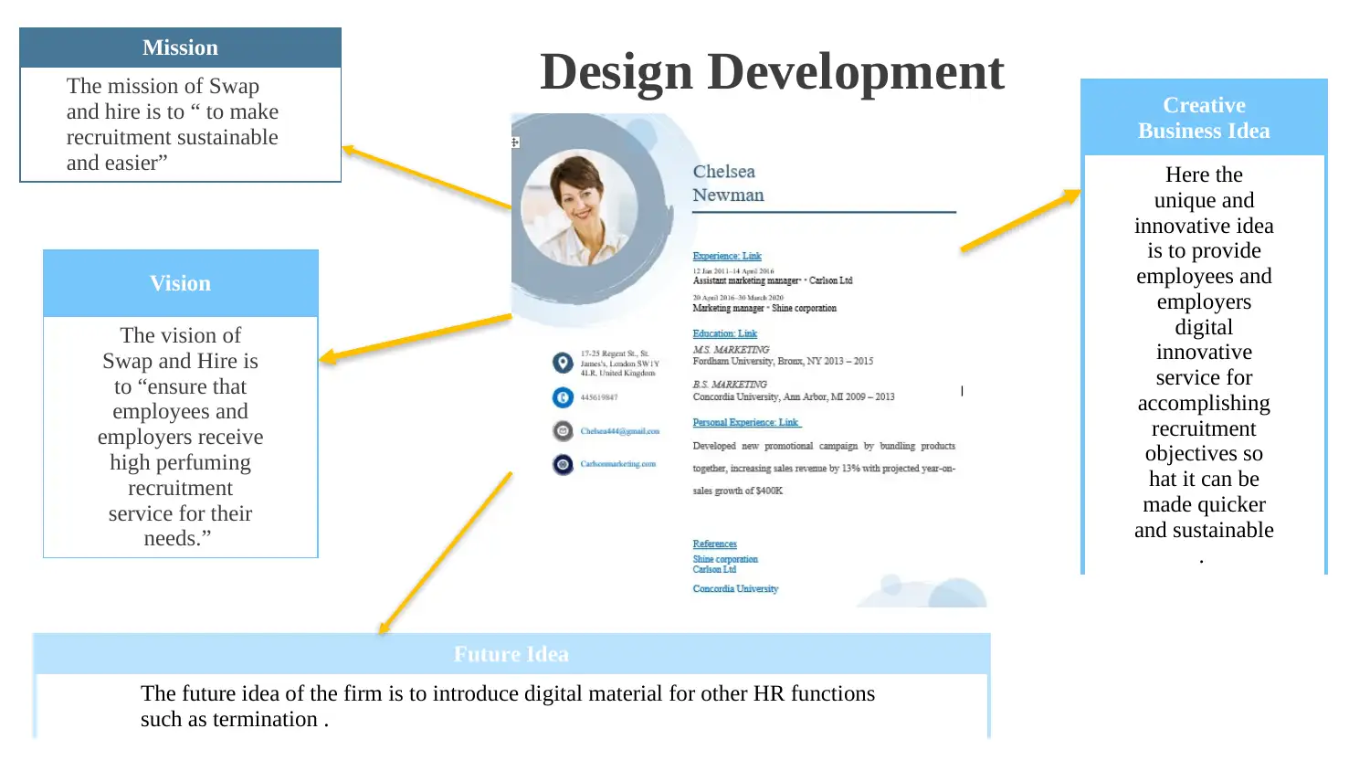This screenshot has width=1370, height=771.
Task: Select the Design Development title
Action: point(772,71)
